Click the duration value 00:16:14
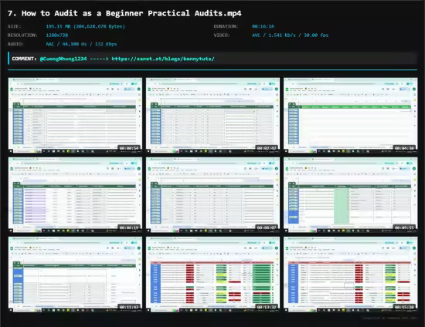Viewport: 425px width, 327px height. coord(263,26)
